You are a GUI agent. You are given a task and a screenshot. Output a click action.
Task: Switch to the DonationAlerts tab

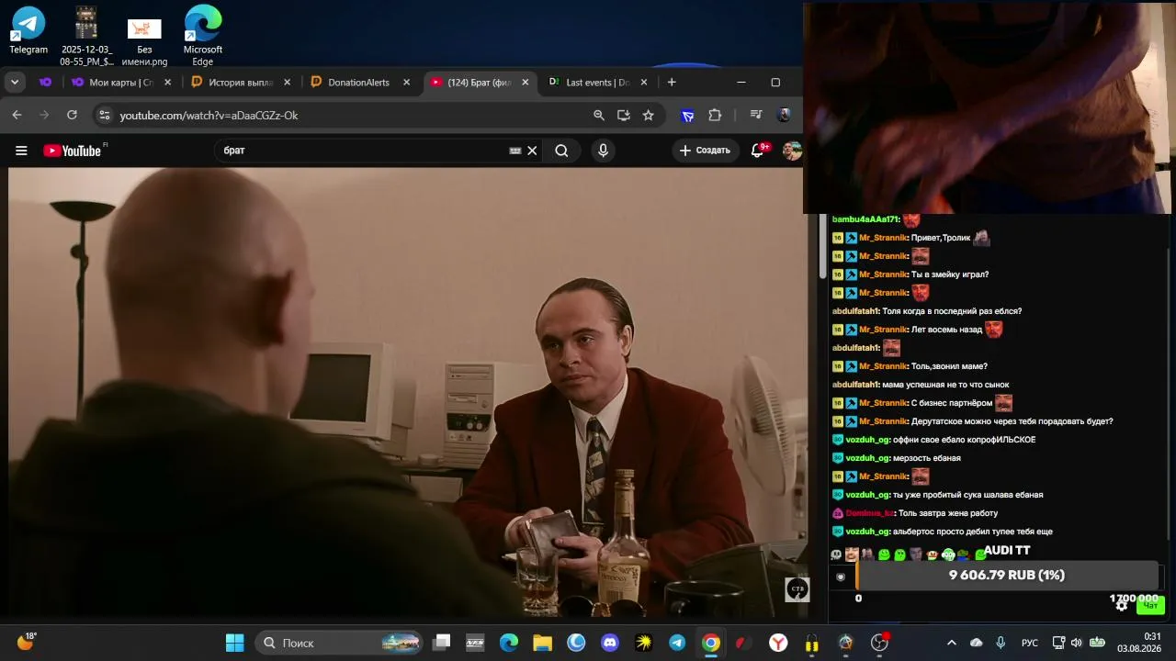pyautogui.click(x=360, y=83)
